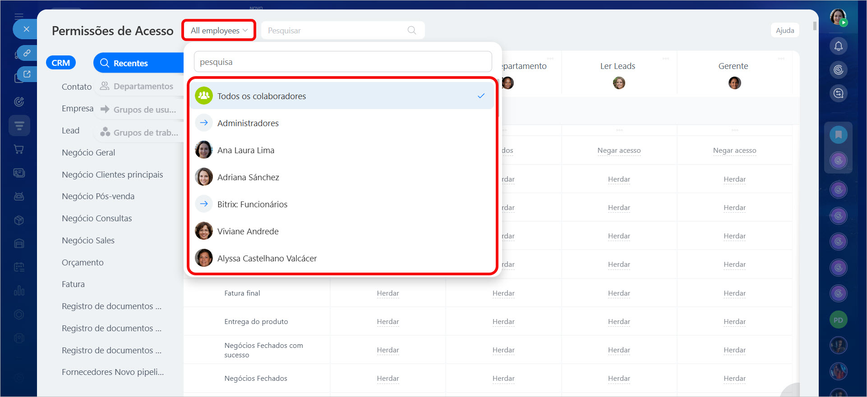Select Negócio Geral in the CRM list
This screenshot has height=397, width=867.
(x=88, y=152)
